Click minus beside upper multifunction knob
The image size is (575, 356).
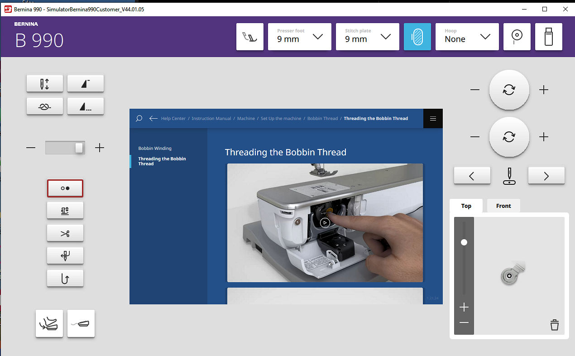pos(474,90)
